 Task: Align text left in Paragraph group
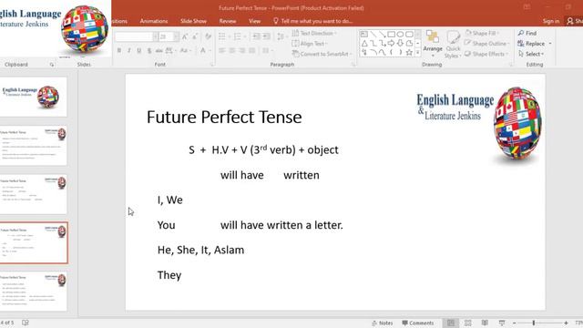tap(222, 51)
